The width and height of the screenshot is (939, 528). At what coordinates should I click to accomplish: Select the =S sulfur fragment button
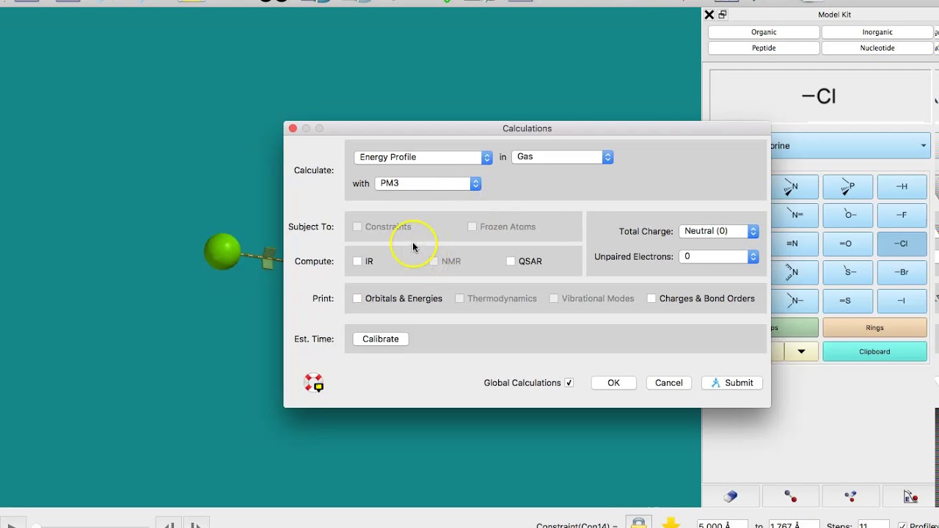point(848,301)
